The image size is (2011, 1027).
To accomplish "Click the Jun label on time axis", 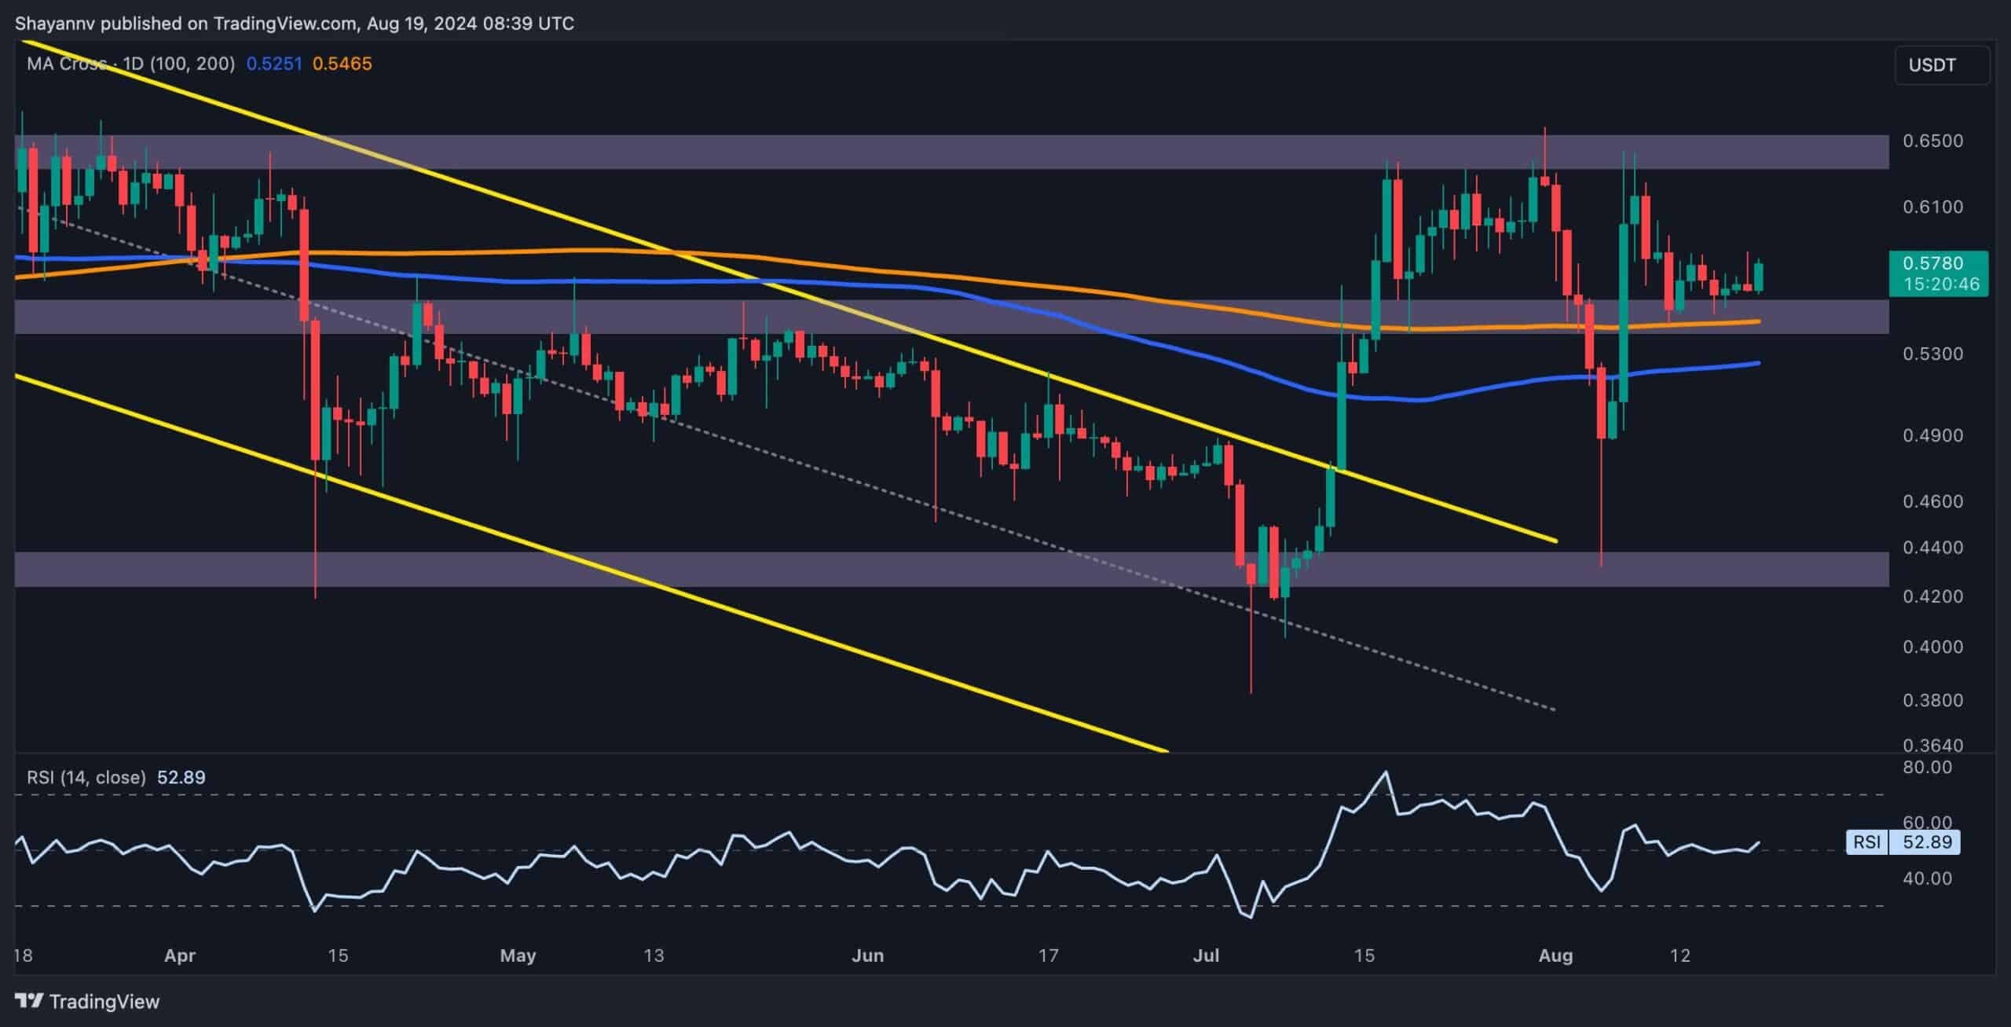I will point(867,955).
